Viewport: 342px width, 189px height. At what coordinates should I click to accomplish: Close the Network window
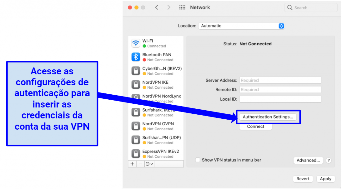130,8
